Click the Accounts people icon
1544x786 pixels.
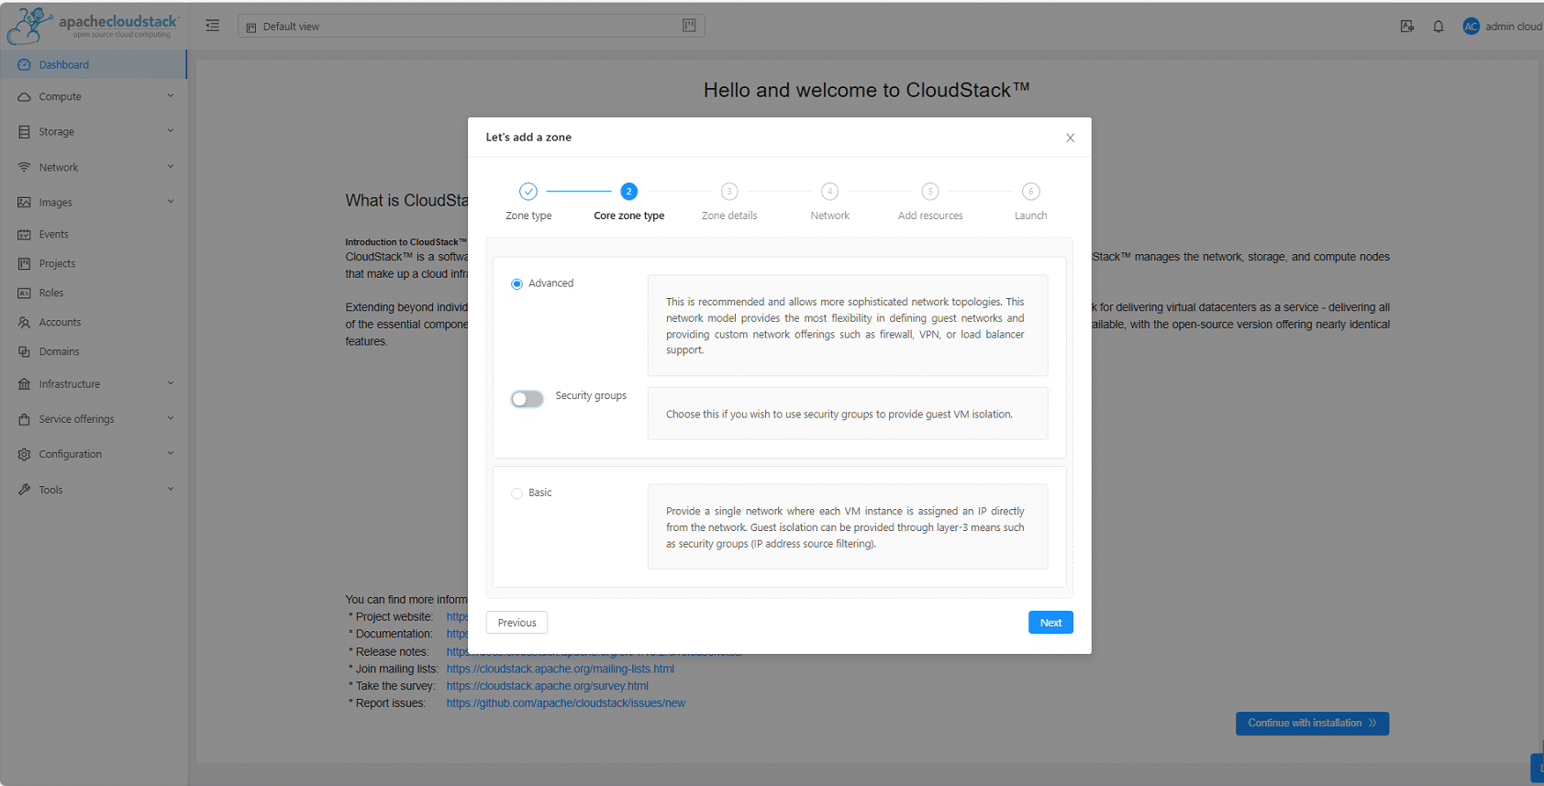pos(24,323)
